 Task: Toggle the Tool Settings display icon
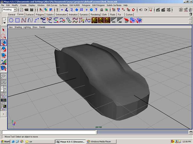(x=185, y=10)
